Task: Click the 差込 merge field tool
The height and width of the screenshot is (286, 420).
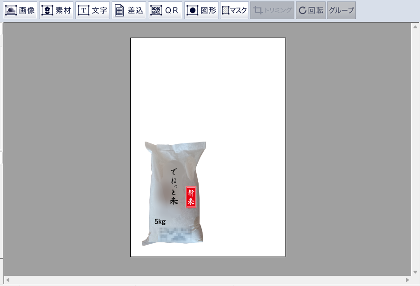Action: (129, 10)
